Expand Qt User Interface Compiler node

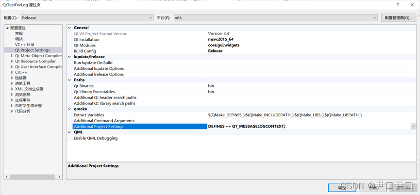tap(12, 67)
